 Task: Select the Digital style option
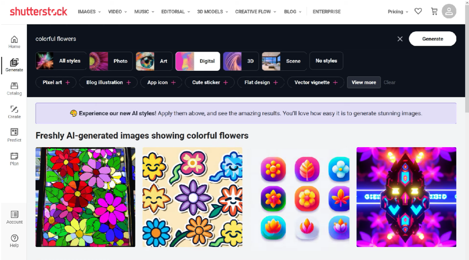pyautogui.click(x=198, y=61)
